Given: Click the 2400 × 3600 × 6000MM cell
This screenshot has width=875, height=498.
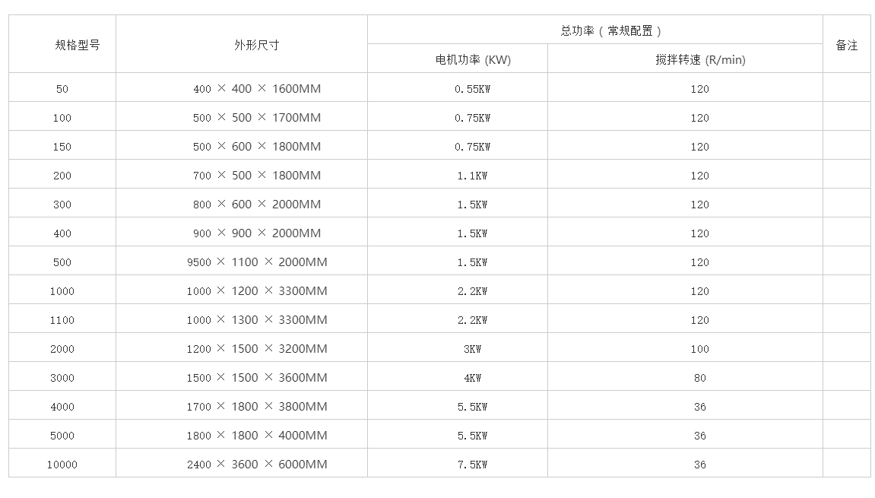Looking at the screenshot, I should [257, 465].
